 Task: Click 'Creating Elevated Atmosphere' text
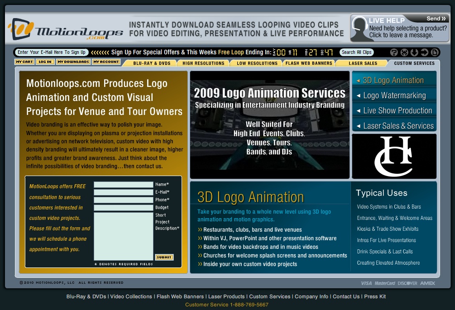point(388,263)
